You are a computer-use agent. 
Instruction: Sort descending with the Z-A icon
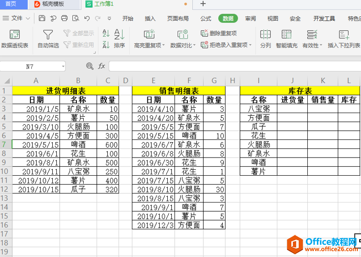point(106,44)
